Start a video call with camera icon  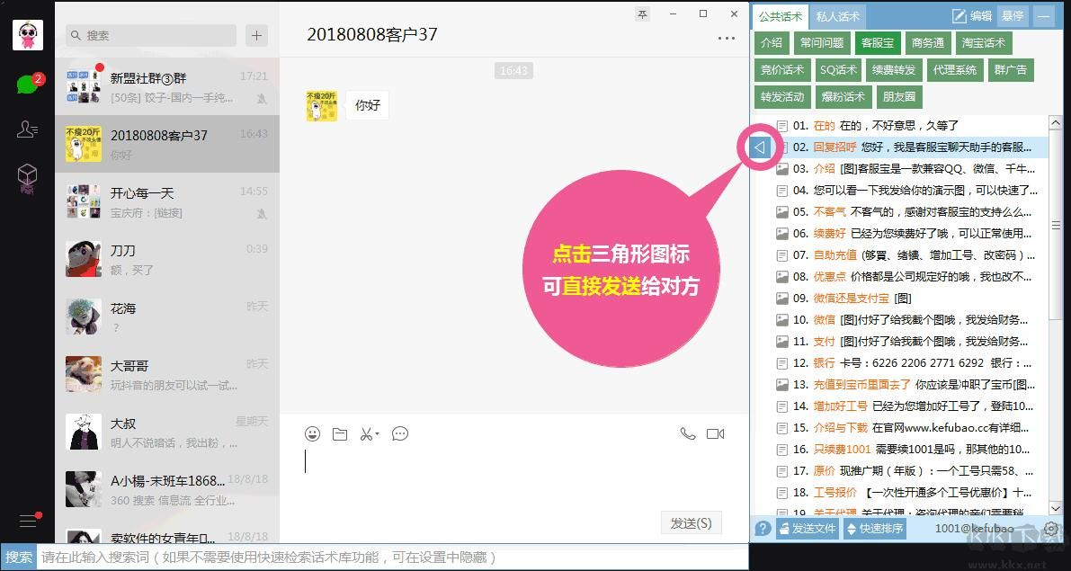[715, 433]
